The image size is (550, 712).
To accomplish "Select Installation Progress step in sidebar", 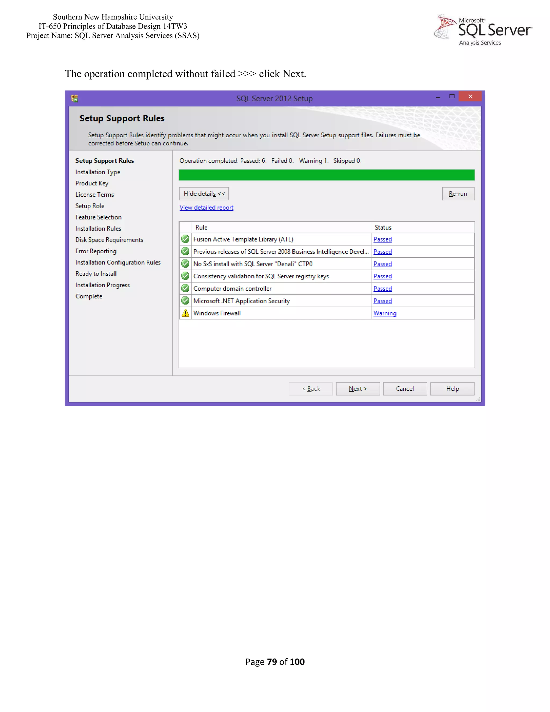I will [102, 285].
